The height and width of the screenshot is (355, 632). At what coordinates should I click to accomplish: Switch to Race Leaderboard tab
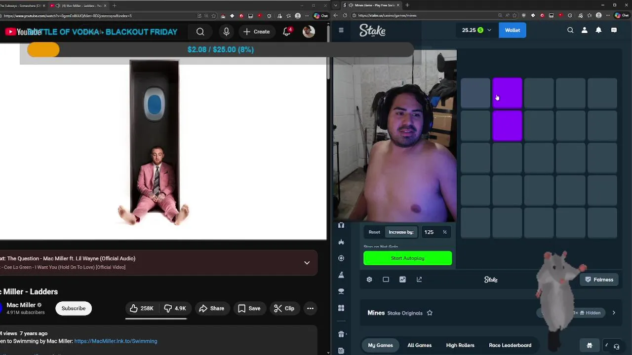(x=510, y=345)
